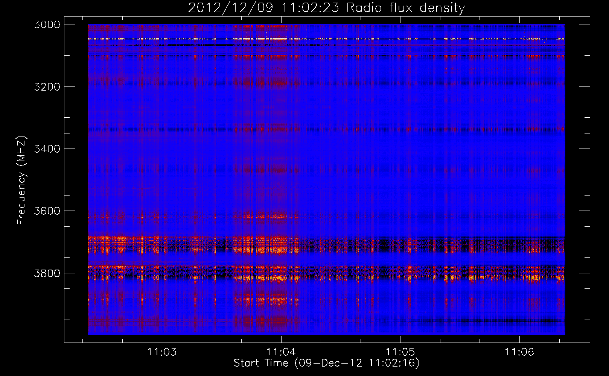Click the 3600 frequency tick label
Image resolution: width=609 pixels, height=376 pixels.
[47, 211]
